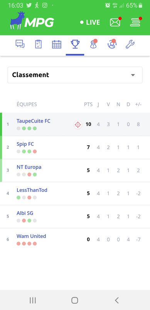Tap Android home navigation button

[x=75, y=300]
